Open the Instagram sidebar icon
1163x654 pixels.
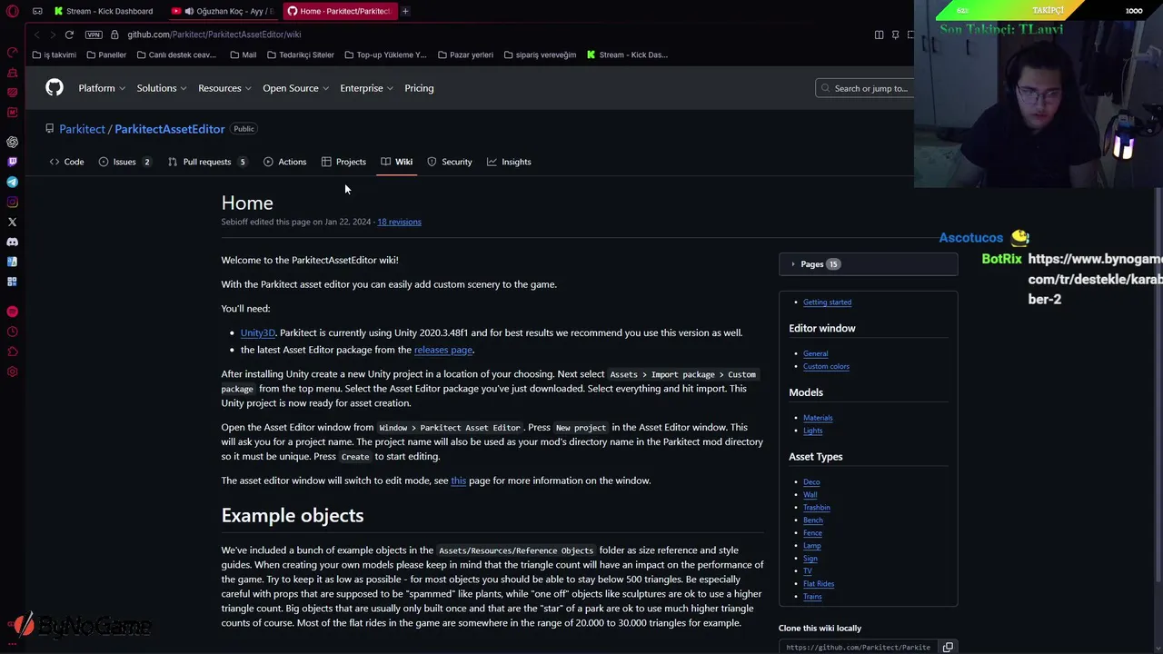coord(12,202)
